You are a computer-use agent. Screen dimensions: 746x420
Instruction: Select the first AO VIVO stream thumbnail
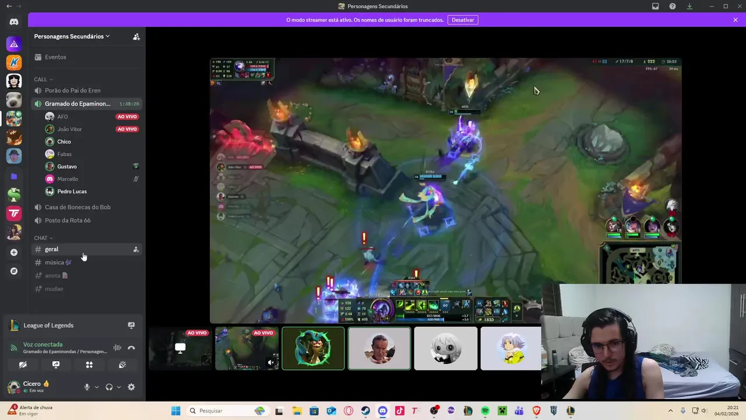(x=181, y=348)
